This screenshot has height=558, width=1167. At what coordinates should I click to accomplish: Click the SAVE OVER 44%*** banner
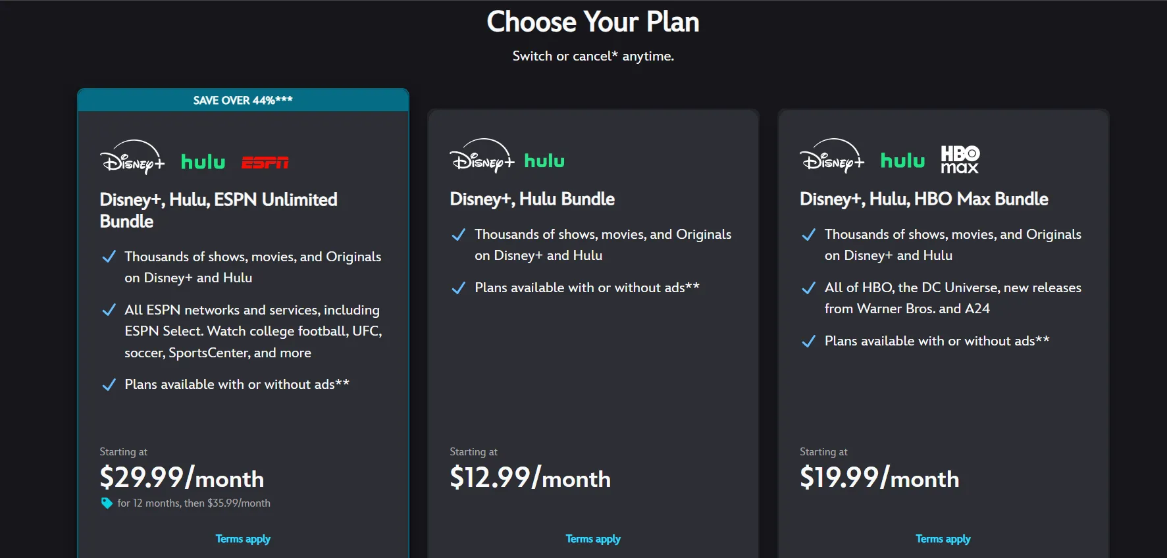(x=243, y=100)
